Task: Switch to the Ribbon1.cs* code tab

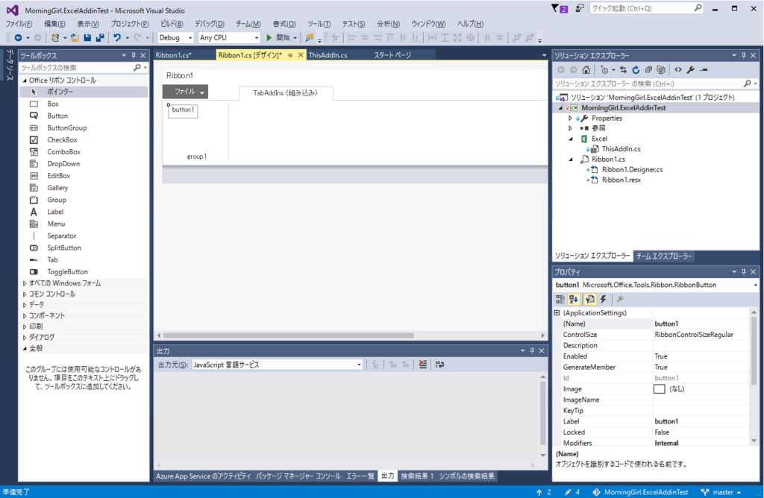Action: click(173, 55)
